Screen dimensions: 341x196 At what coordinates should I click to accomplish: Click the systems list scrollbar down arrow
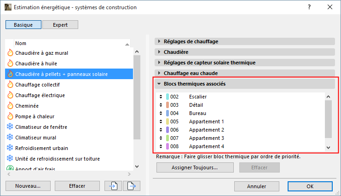coord(137,167)
